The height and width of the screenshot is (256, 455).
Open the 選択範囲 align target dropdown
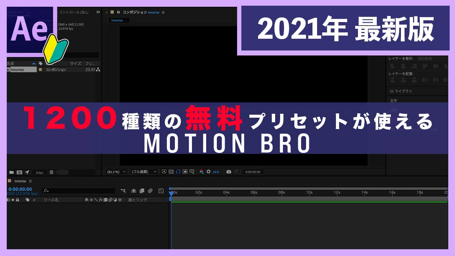coord(425,58)
